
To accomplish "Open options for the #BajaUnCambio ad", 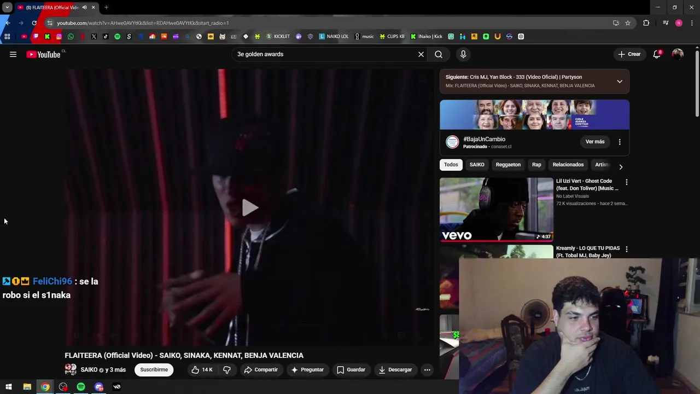I will [x=620, y=142].
